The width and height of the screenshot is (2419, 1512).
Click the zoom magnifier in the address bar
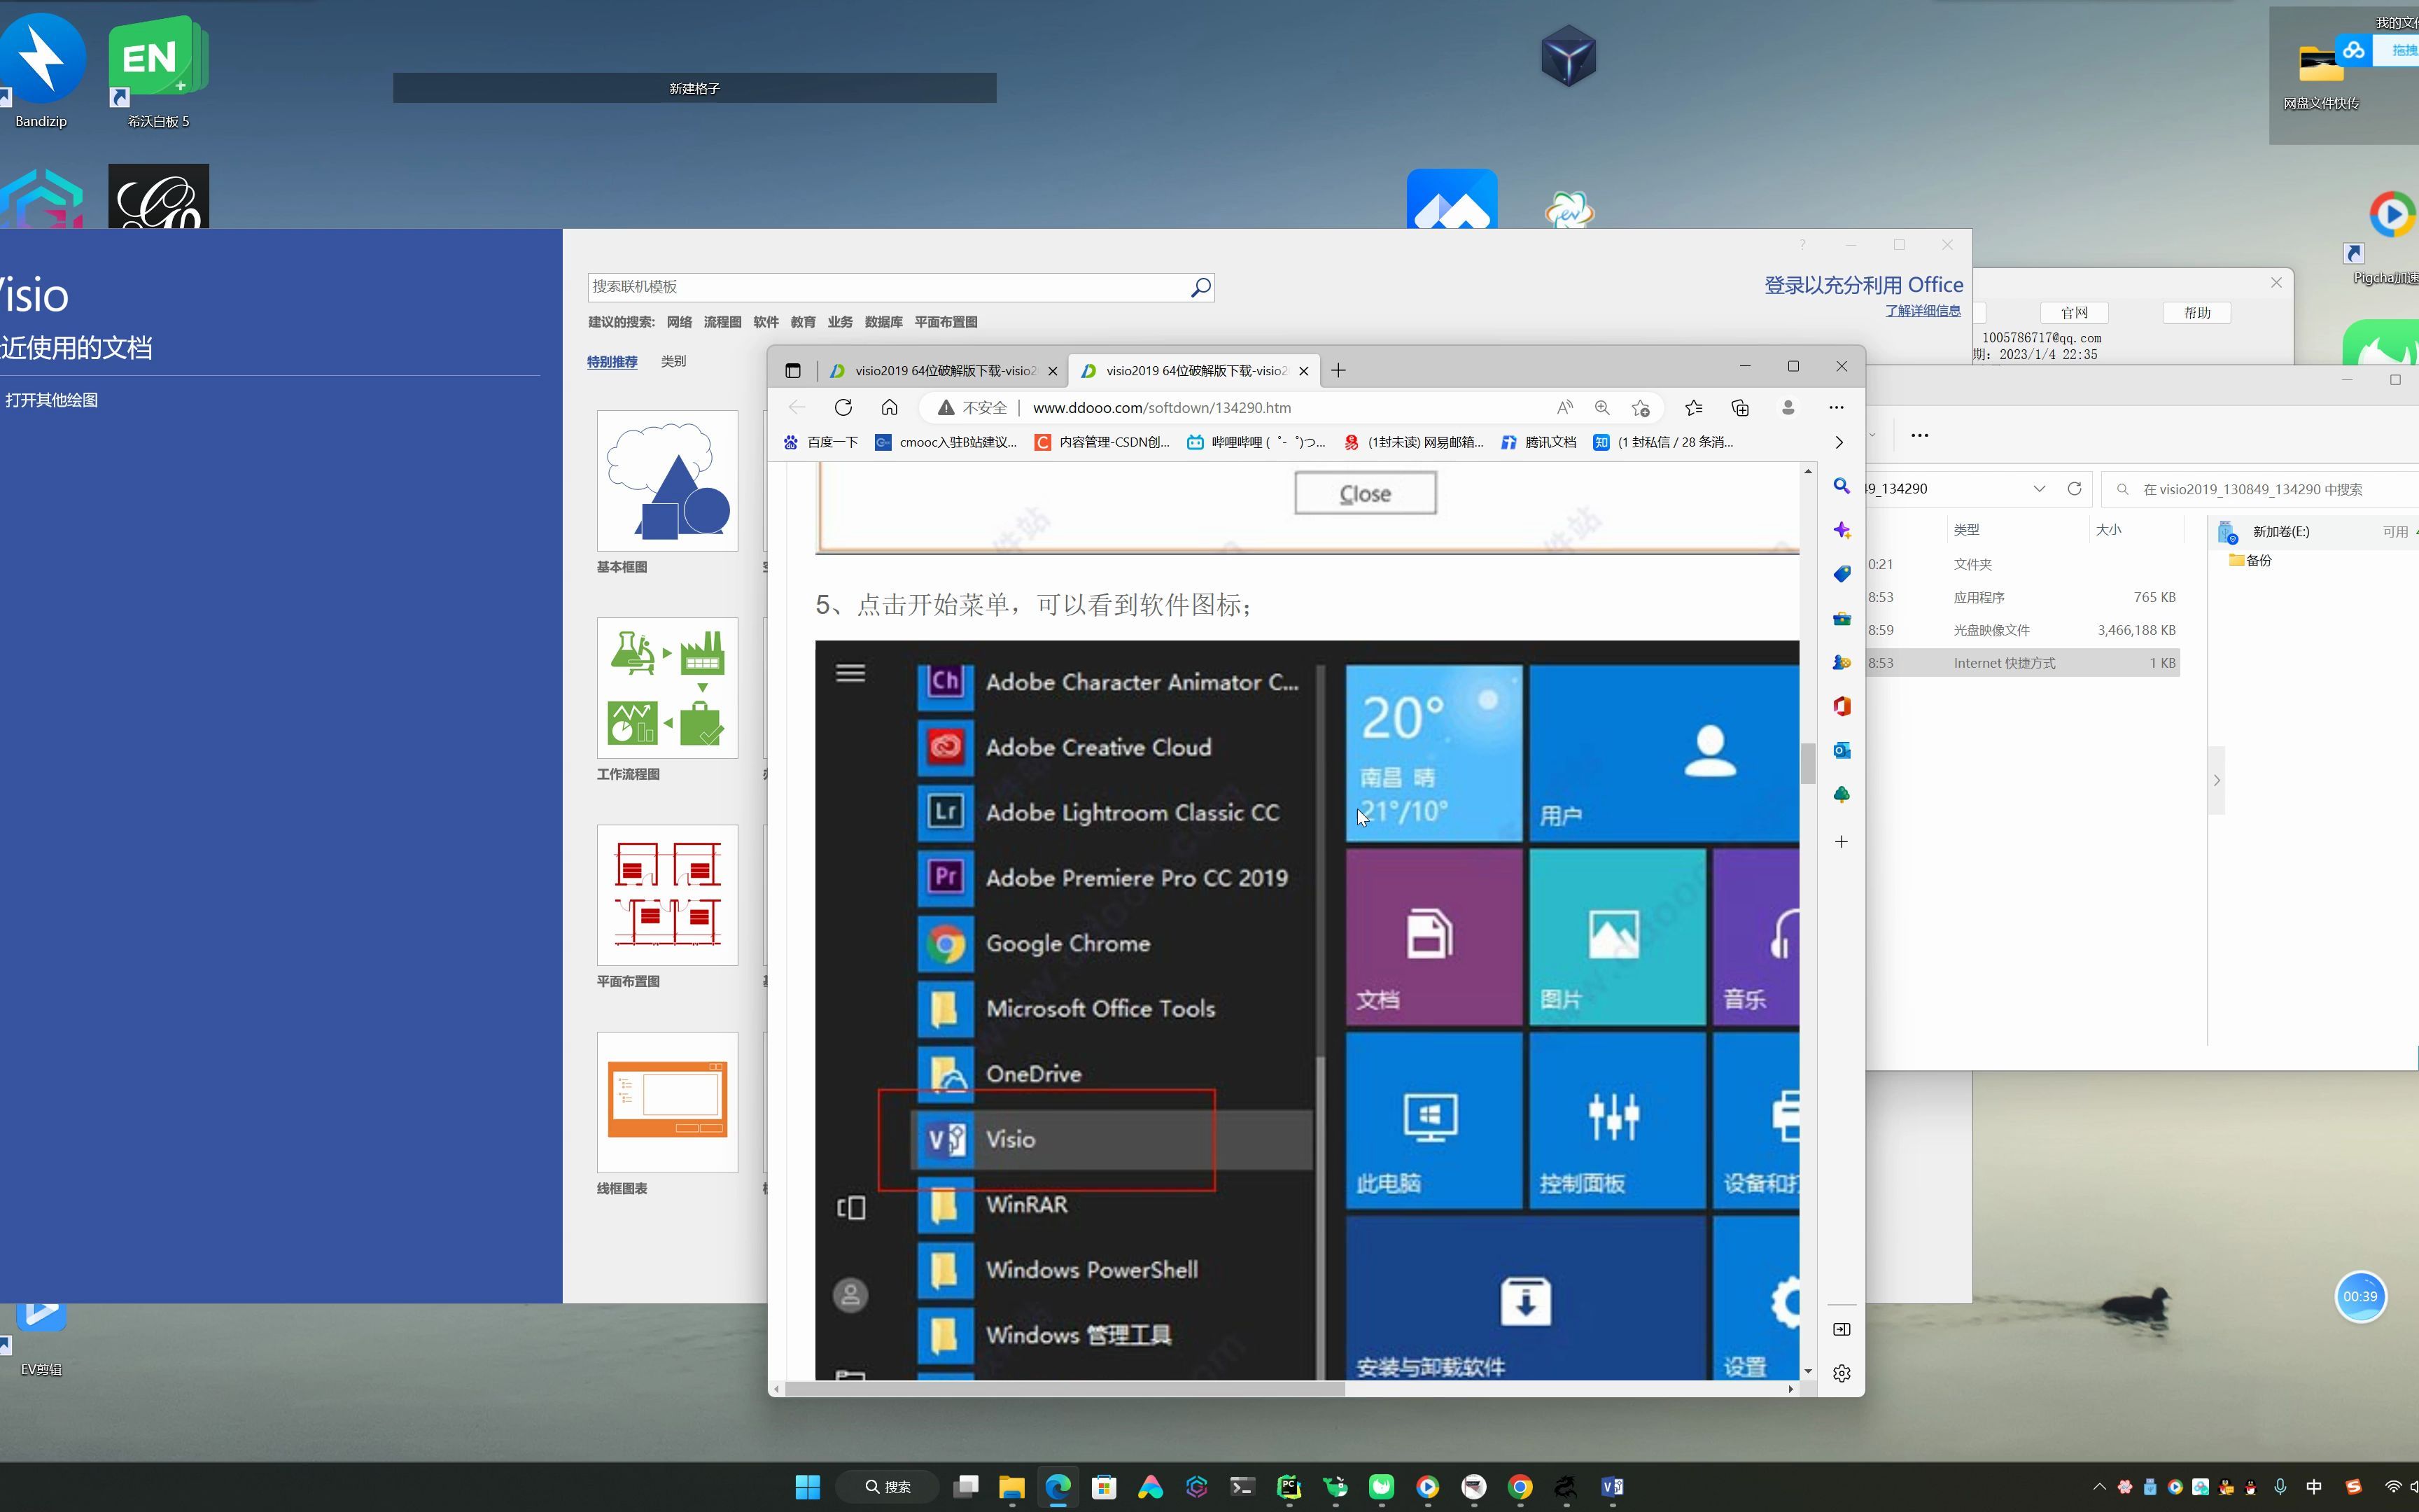click(1602, 407)
